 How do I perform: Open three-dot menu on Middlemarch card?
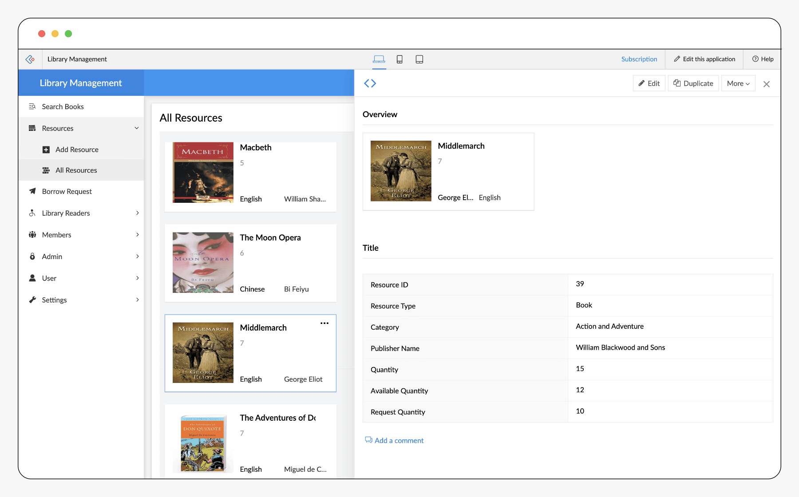point(324,323)
